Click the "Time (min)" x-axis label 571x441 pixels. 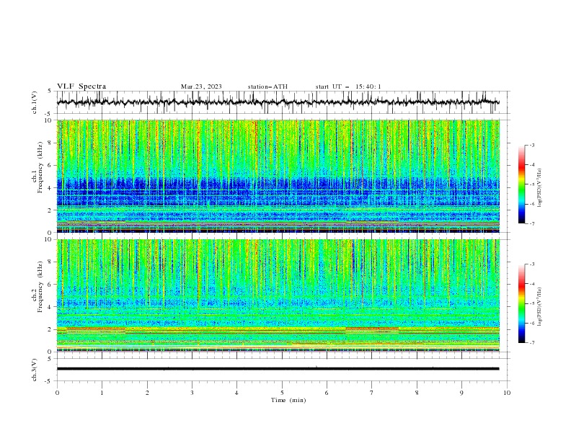288,400
